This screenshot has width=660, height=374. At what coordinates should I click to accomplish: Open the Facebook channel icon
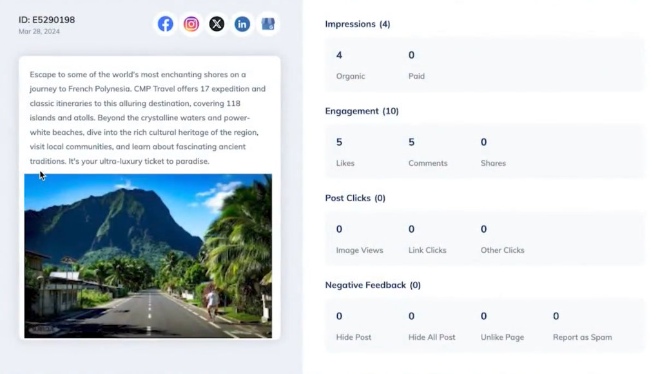coord(165,23)
